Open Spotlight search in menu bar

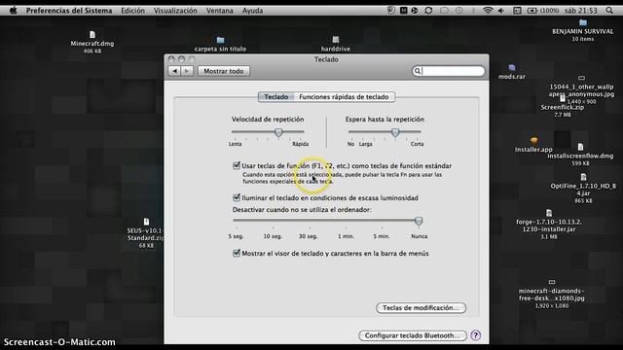(x=609, y=11)
